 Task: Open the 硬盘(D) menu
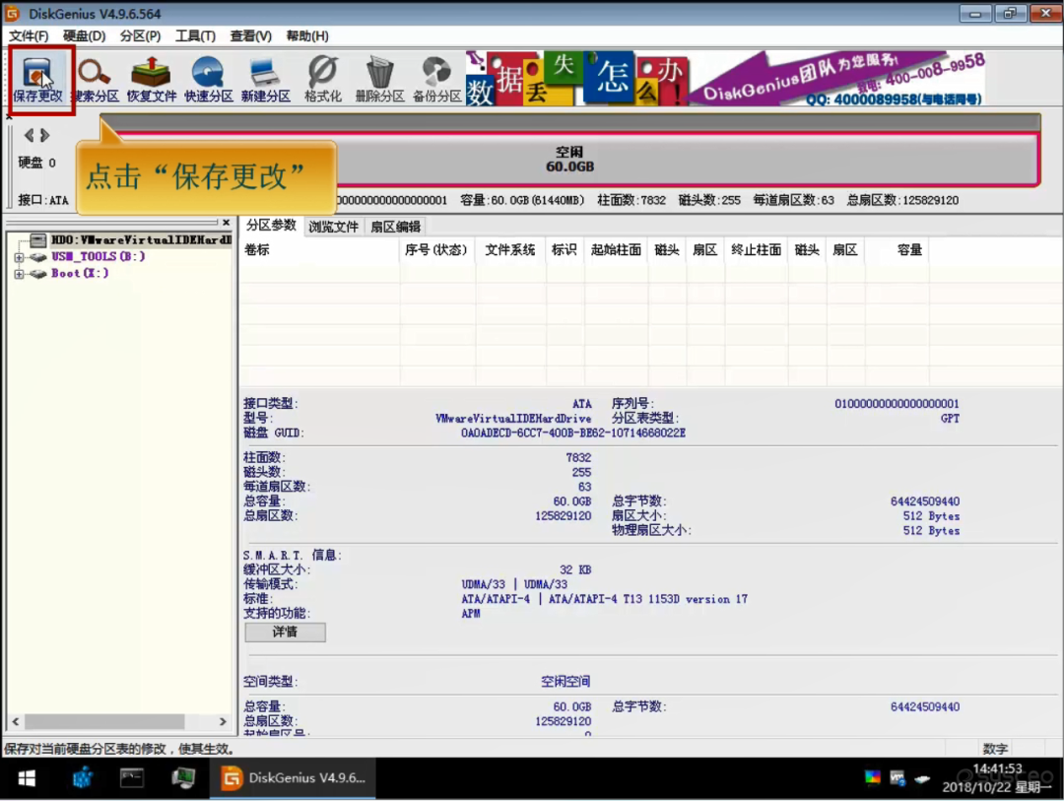(x=84, y=35)
